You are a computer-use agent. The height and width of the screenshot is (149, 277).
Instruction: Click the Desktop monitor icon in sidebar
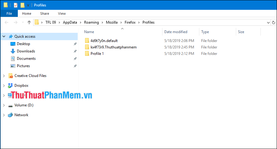[x=13, y=44]
